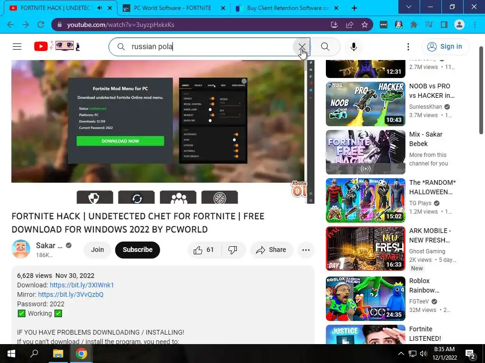
Task: Click the address bar URL
Action: tap(121, 25)
